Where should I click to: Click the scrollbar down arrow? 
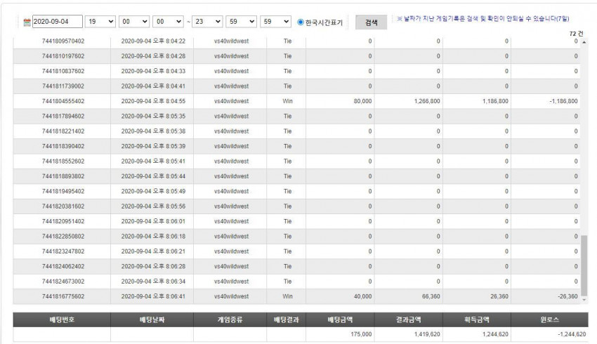pyautogui.click(x=584, y=300)
